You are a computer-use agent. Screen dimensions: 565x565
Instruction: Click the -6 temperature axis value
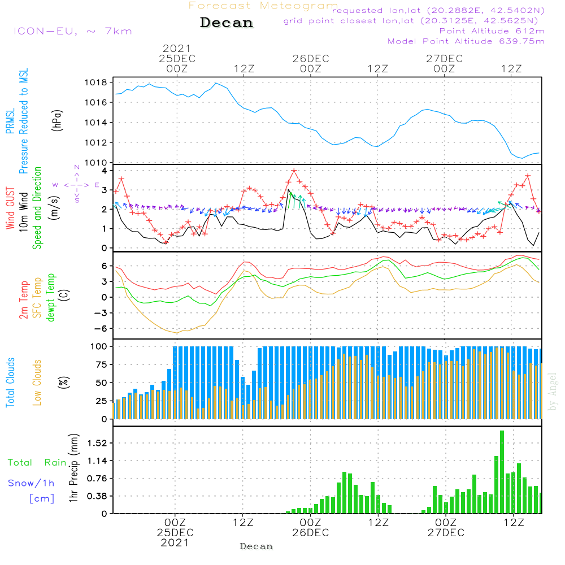click(x=101, y=328)
